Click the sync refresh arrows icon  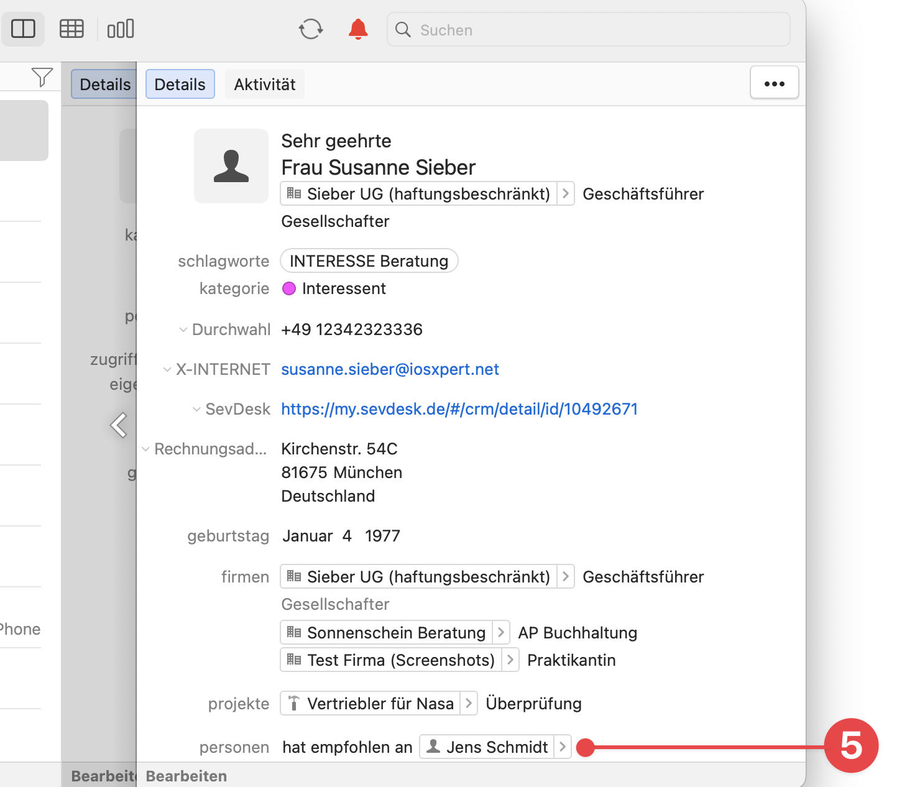point(310,29)
